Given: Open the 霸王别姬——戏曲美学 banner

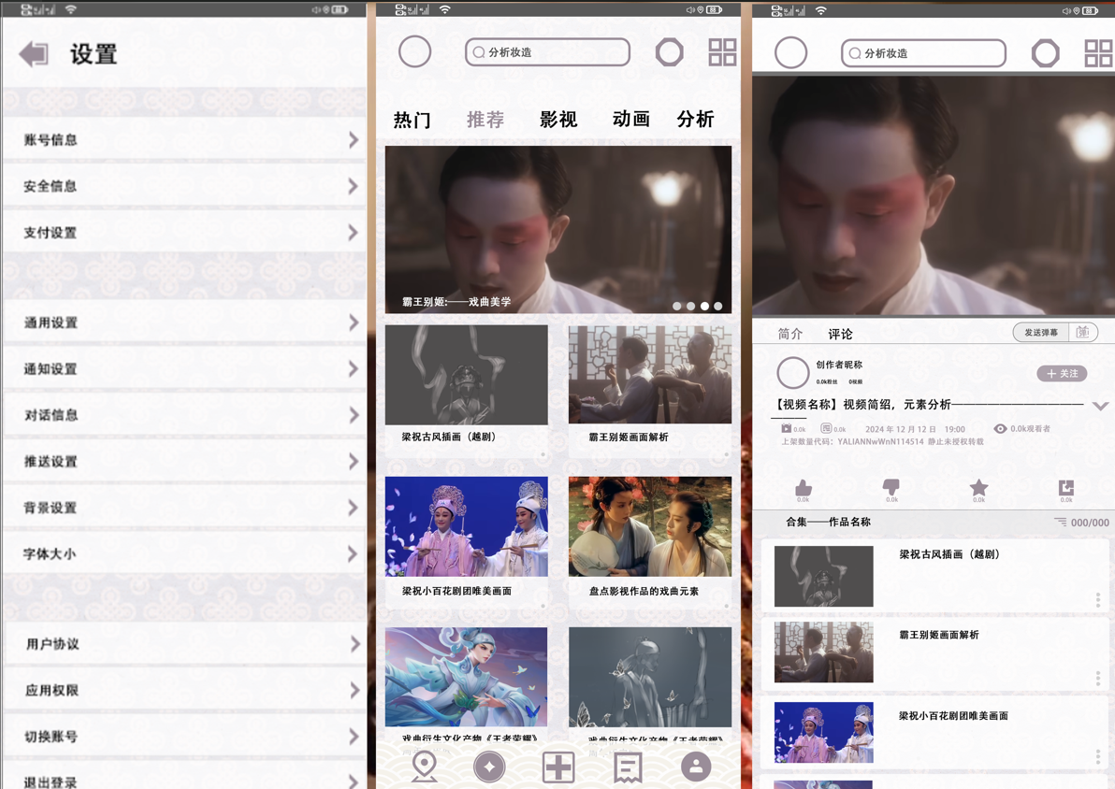Looking at the screenshot, I should click(x=558, y=230).
